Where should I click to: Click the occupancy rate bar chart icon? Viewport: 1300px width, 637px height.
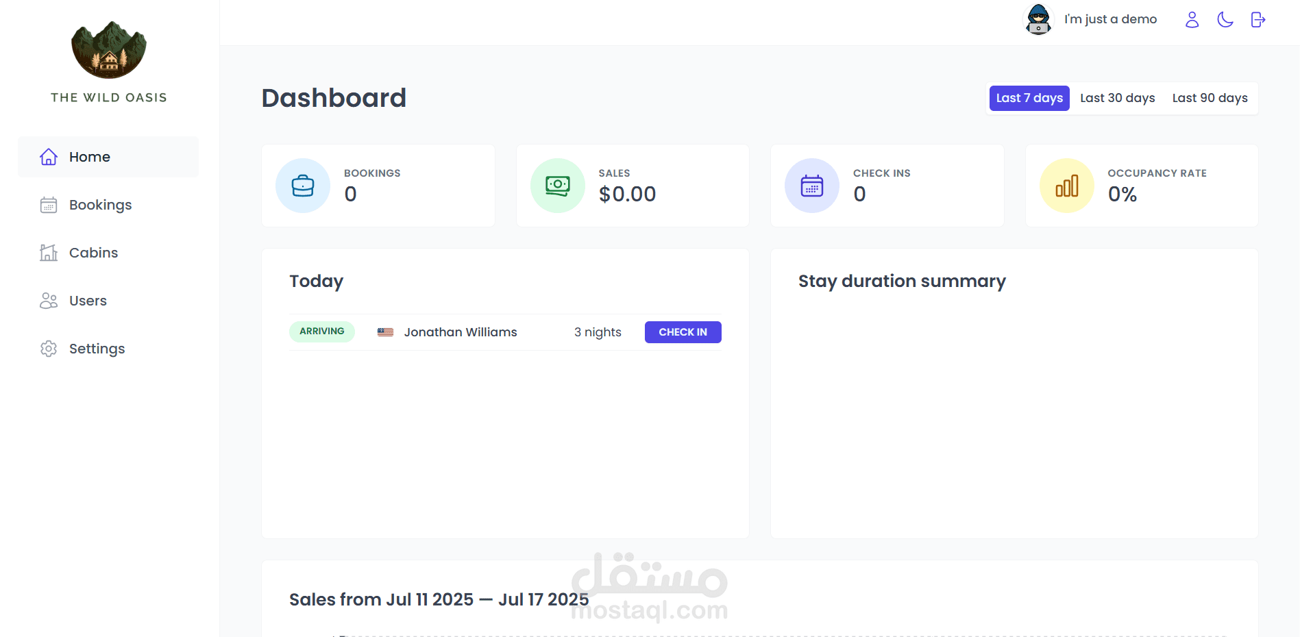coord(1066,186)
